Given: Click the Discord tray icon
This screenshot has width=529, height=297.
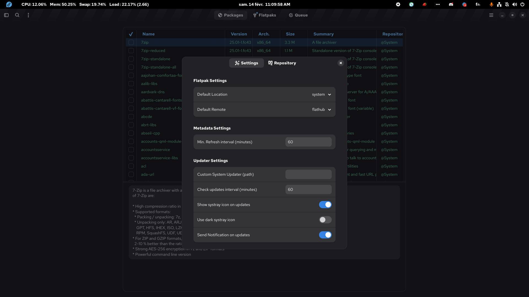Looking at the screenshot, I should [451, 4].
